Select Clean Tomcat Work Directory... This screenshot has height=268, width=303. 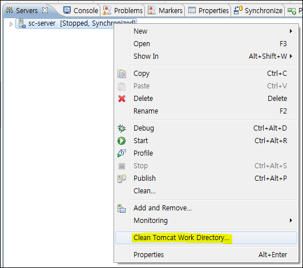tap(206, 238)
